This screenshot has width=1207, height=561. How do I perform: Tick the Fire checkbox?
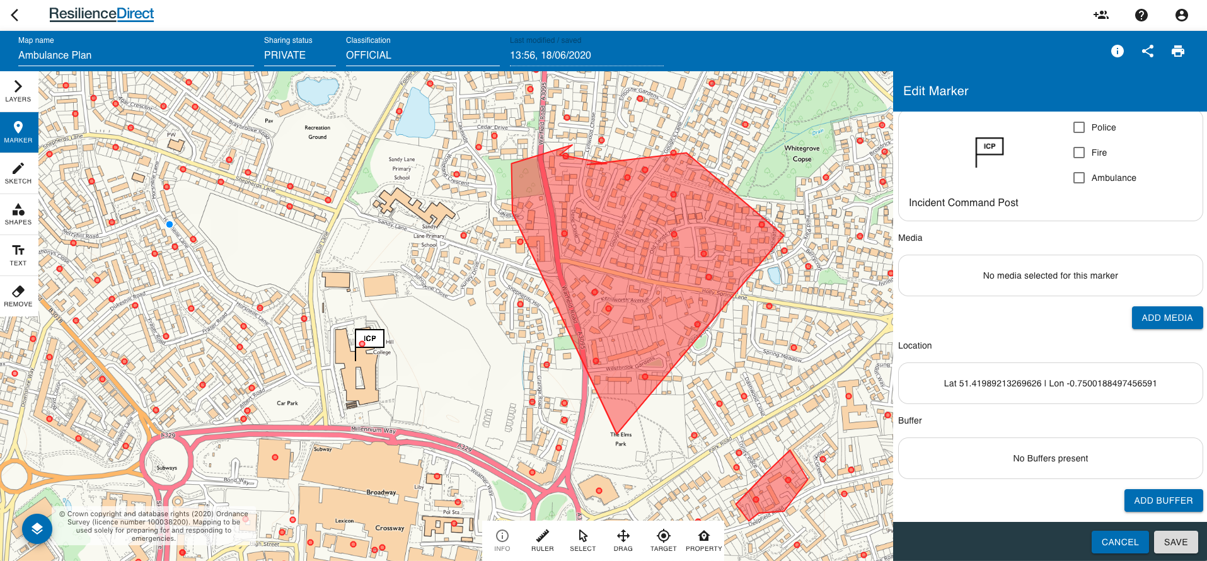pos(1079,153)
